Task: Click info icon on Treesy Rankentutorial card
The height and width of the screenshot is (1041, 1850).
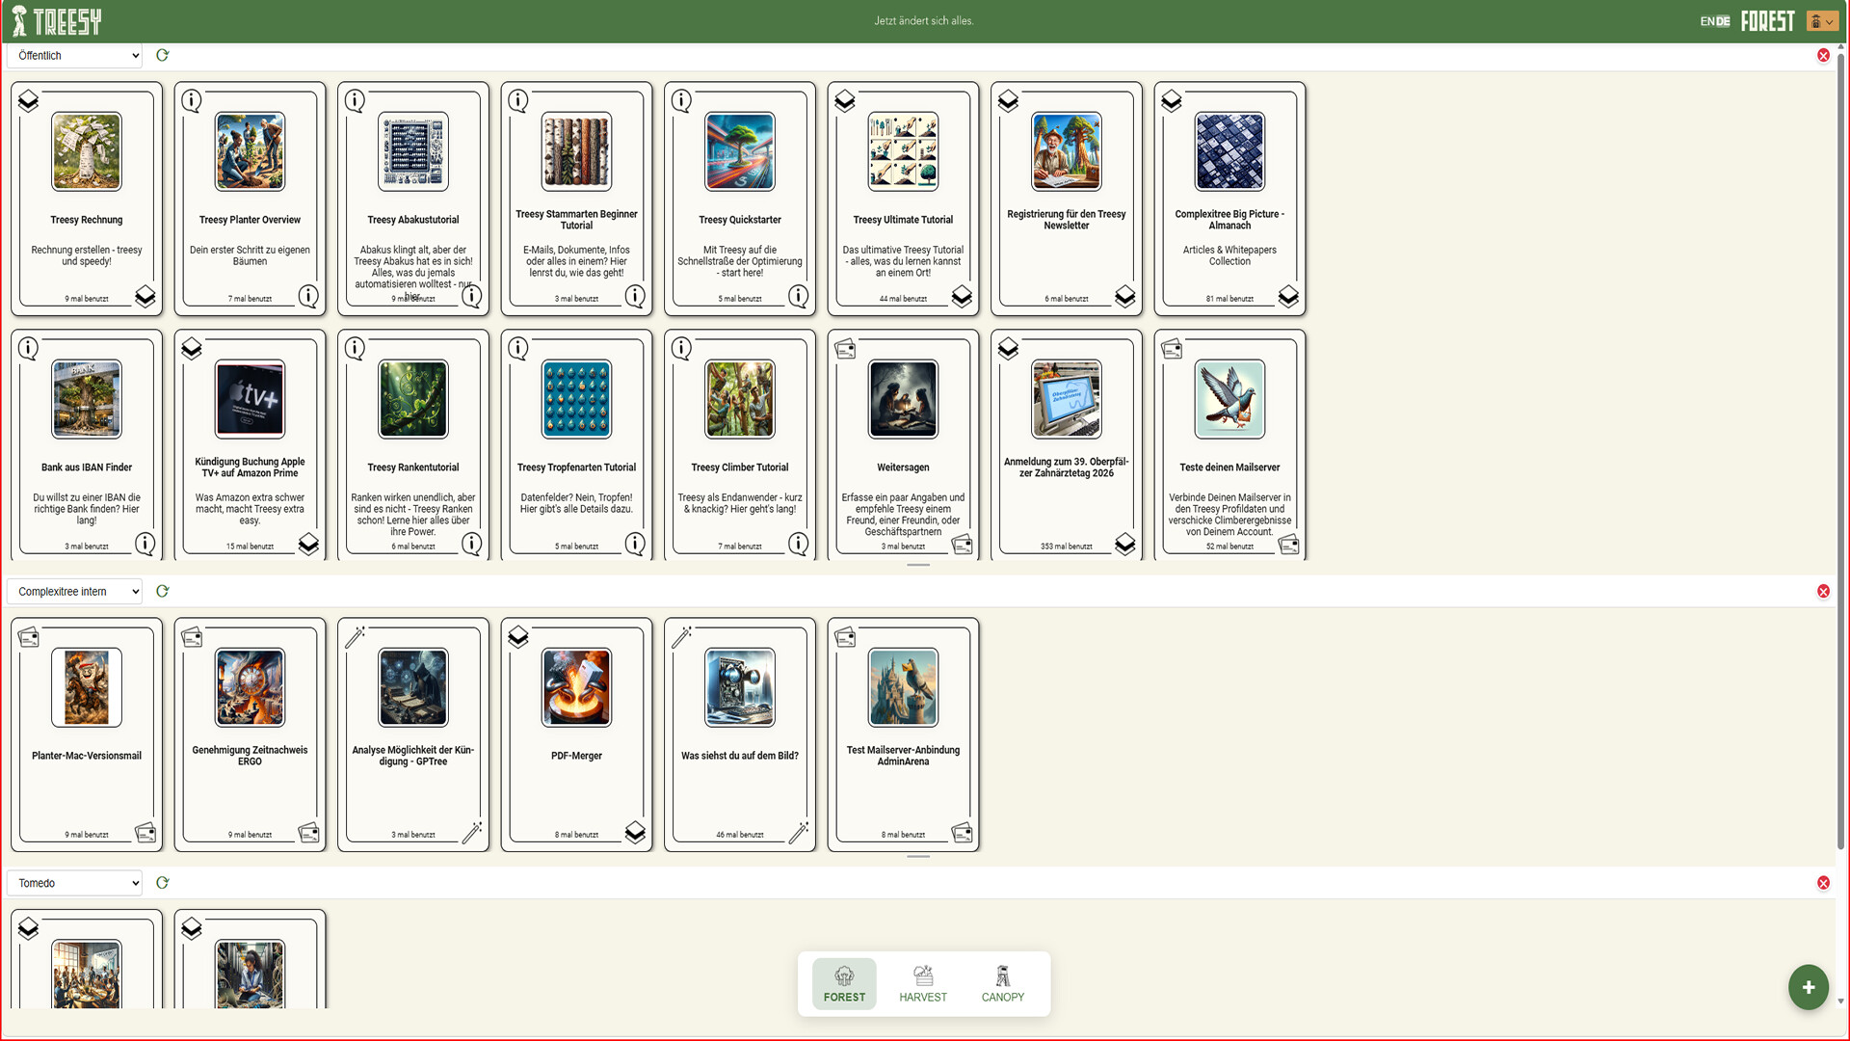Action: [355, 348]
